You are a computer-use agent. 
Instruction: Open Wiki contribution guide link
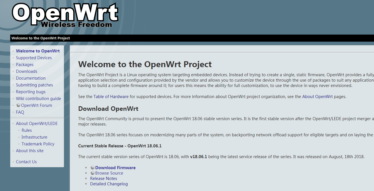point(38,99)
